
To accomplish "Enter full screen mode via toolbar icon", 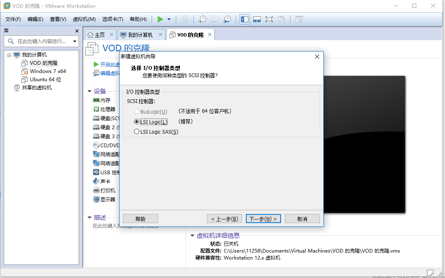I will (x=269, y=19).
